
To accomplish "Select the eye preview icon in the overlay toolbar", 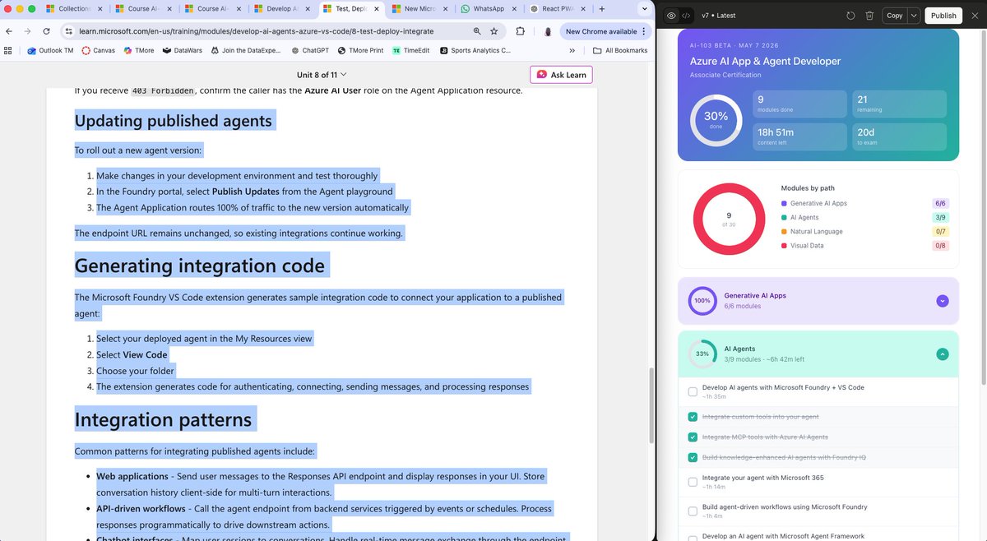I will pyautogui.click(x=670, y=15).
